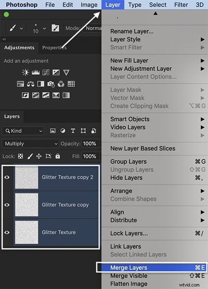Add a Gradient Map adjustment
The image size is (208, 289).
click(66, 95)
